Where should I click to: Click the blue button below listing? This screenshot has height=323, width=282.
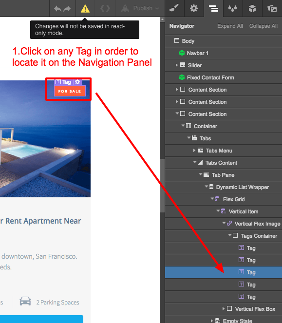click(41, 319)
